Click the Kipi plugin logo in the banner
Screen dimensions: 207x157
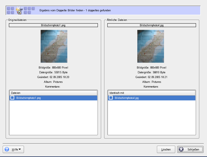click(20, 10)
